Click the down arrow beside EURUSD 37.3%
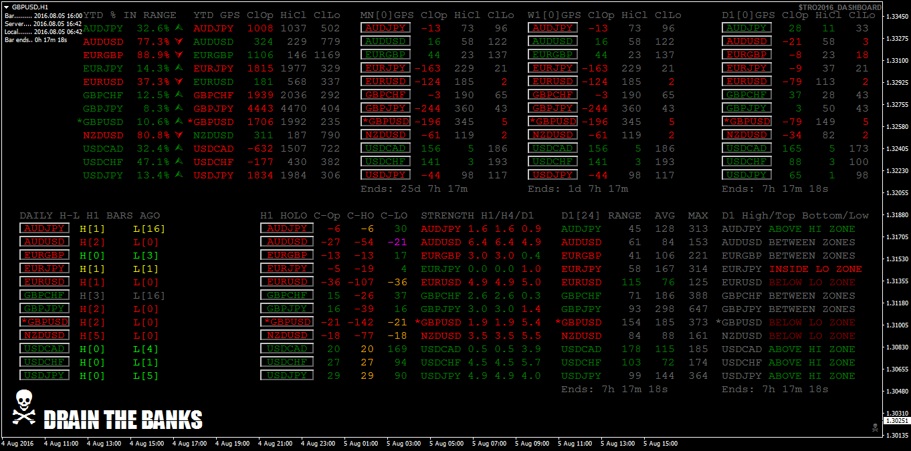The image size is (911, 451). coord(179,82)
